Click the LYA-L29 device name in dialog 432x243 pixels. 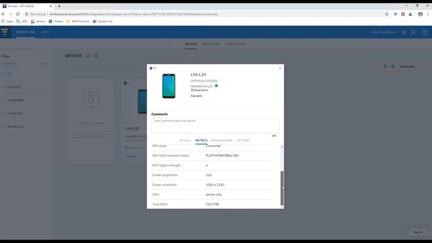(198, 75)
